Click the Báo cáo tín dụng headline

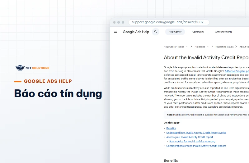58,94
